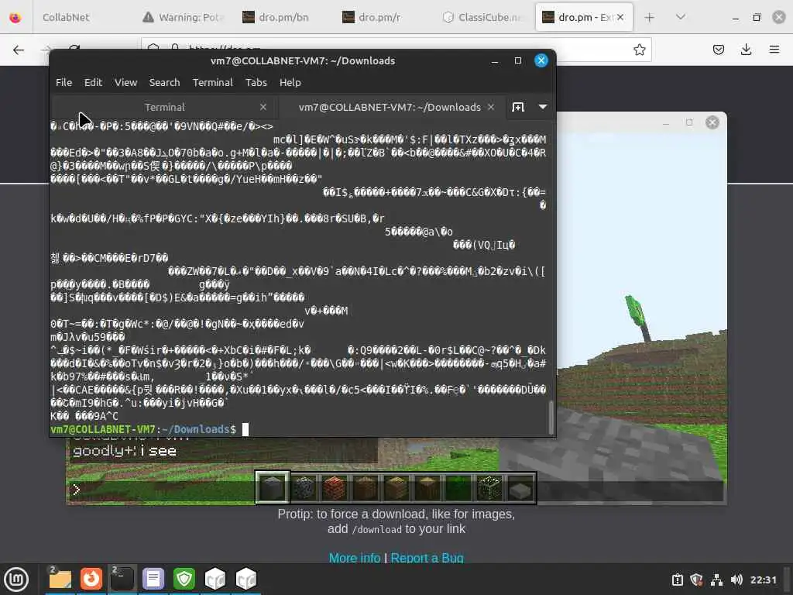Open the Firefox application menu
The height and width of the screenshot is (595, 793).
click(774, 50)
